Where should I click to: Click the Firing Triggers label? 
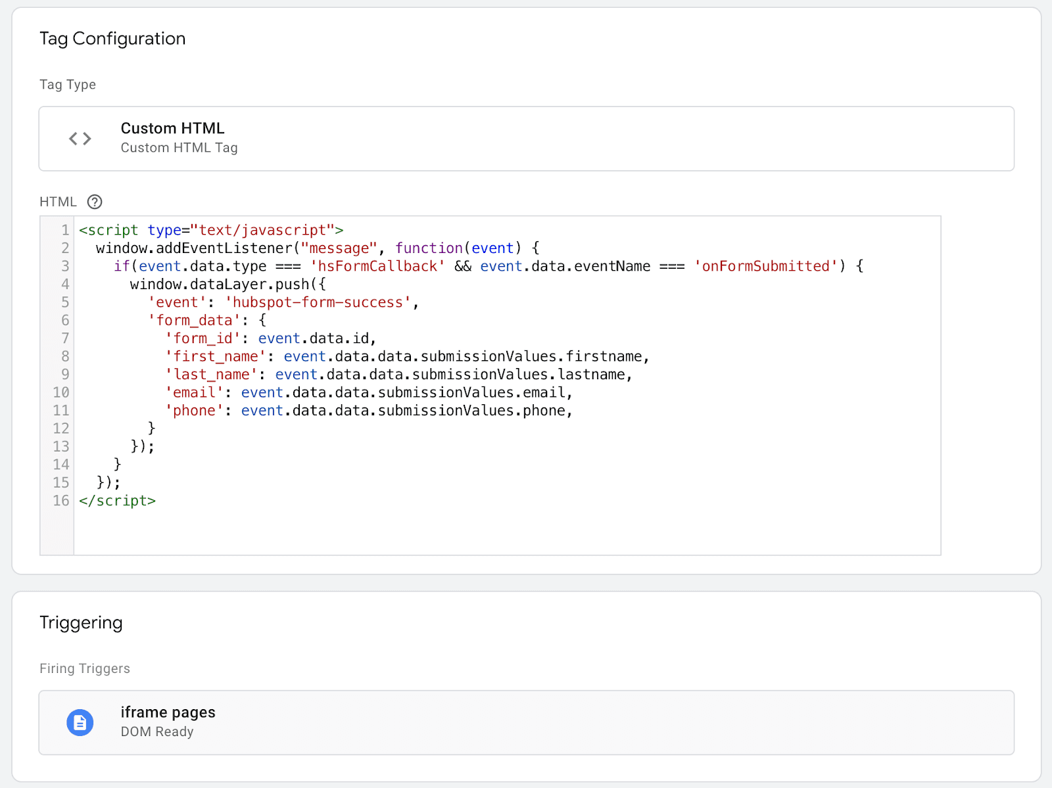[x=84, y=668]
